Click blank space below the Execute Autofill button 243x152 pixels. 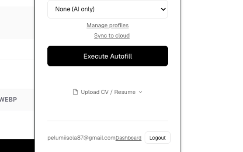107,78
